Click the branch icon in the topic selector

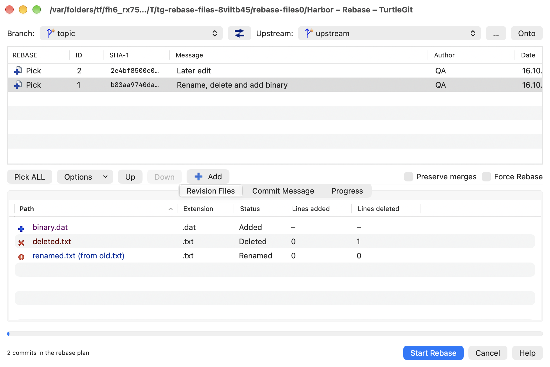pyautogui.click(x=50, y=33)
